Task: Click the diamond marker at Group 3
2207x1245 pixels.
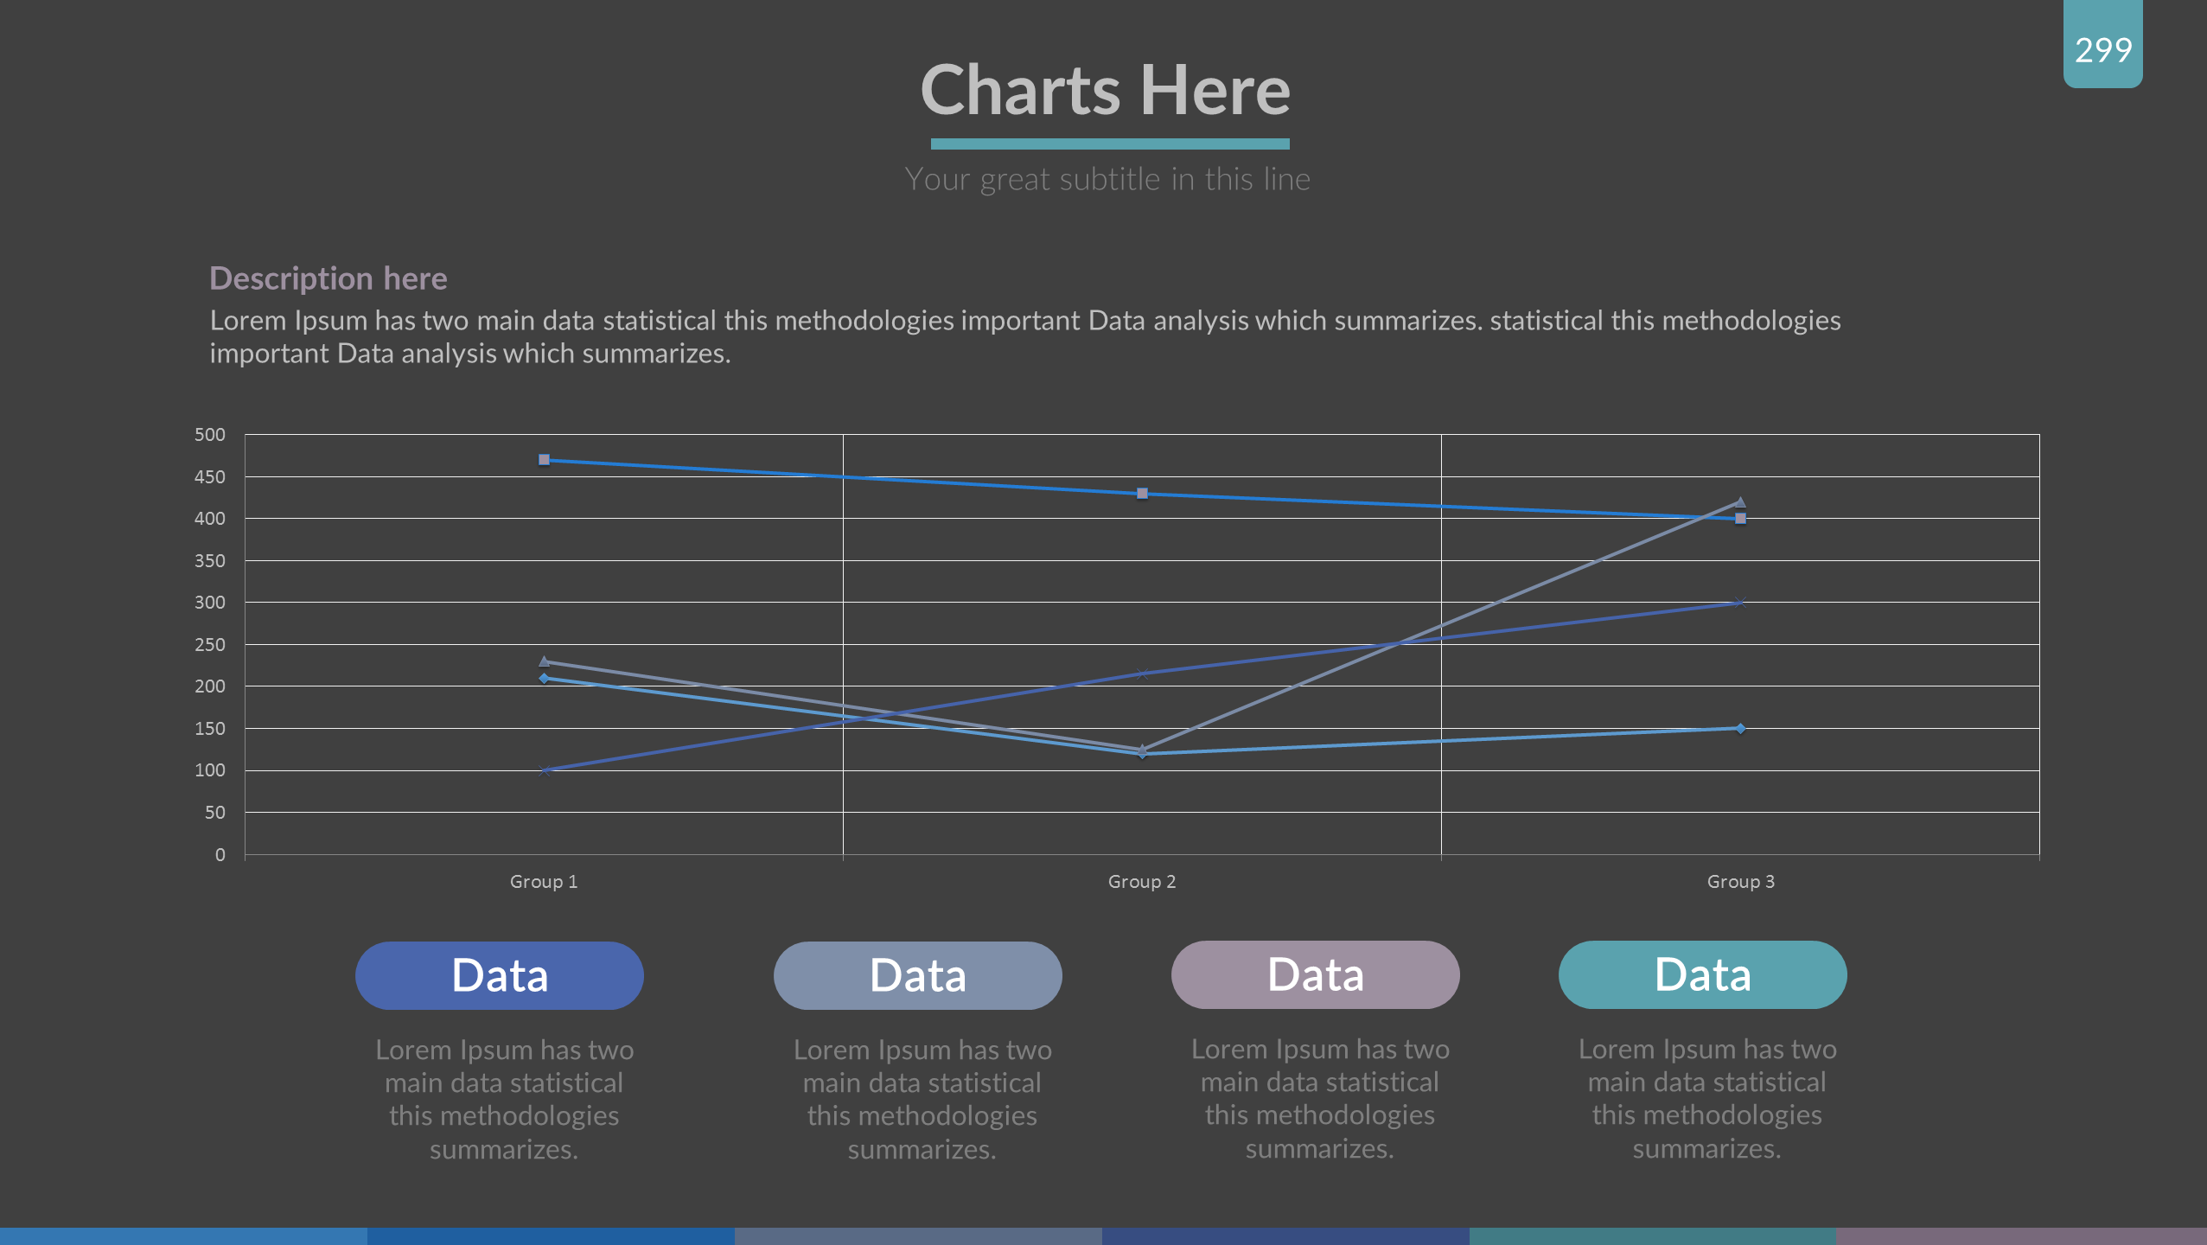Action: (1740, 729)
